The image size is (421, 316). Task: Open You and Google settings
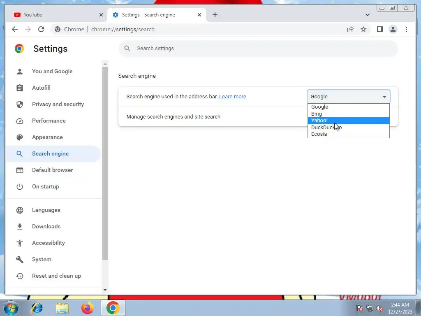(x=52, y=71)
